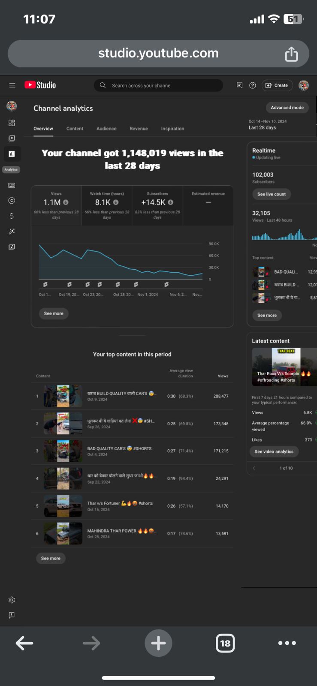Click the See live count button
317x686 pixels.
pyautogui.click(x=272, y=194)
